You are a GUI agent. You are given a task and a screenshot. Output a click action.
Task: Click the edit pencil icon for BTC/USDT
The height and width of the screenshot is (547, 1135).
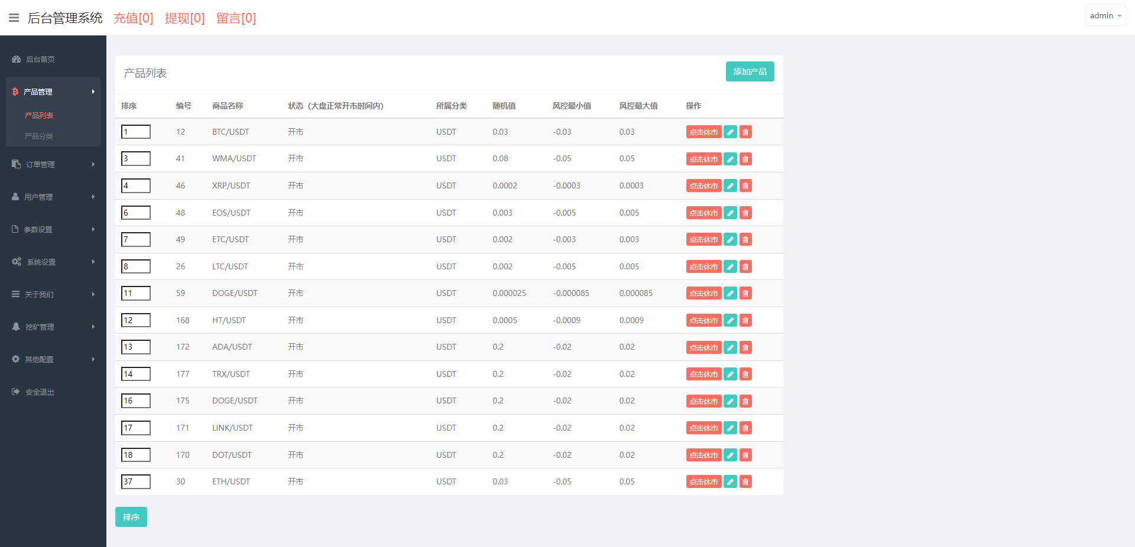(730, 132)
